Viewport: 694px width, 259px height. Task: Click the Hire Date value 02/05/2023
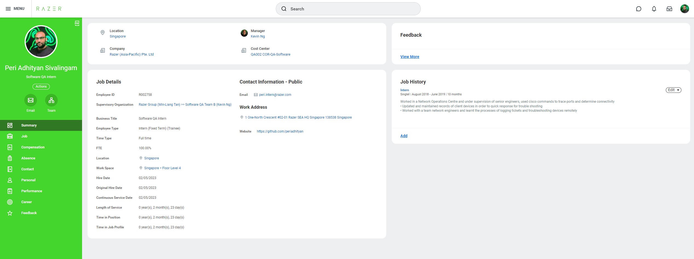pos(147,178)
